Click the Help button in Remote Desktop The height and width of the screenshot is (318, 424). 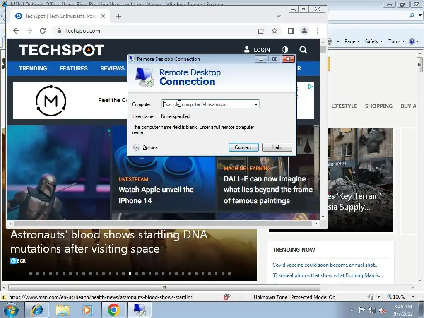pos(277,147)
